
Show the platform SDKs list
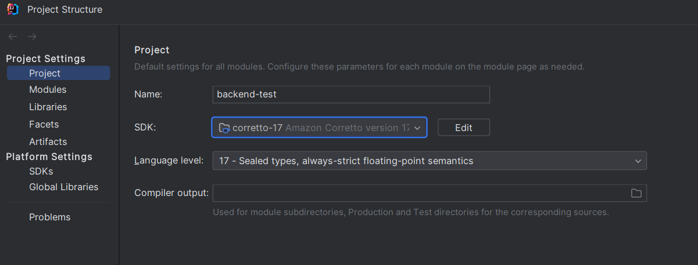pyautogui.click(x=41, y=171)
